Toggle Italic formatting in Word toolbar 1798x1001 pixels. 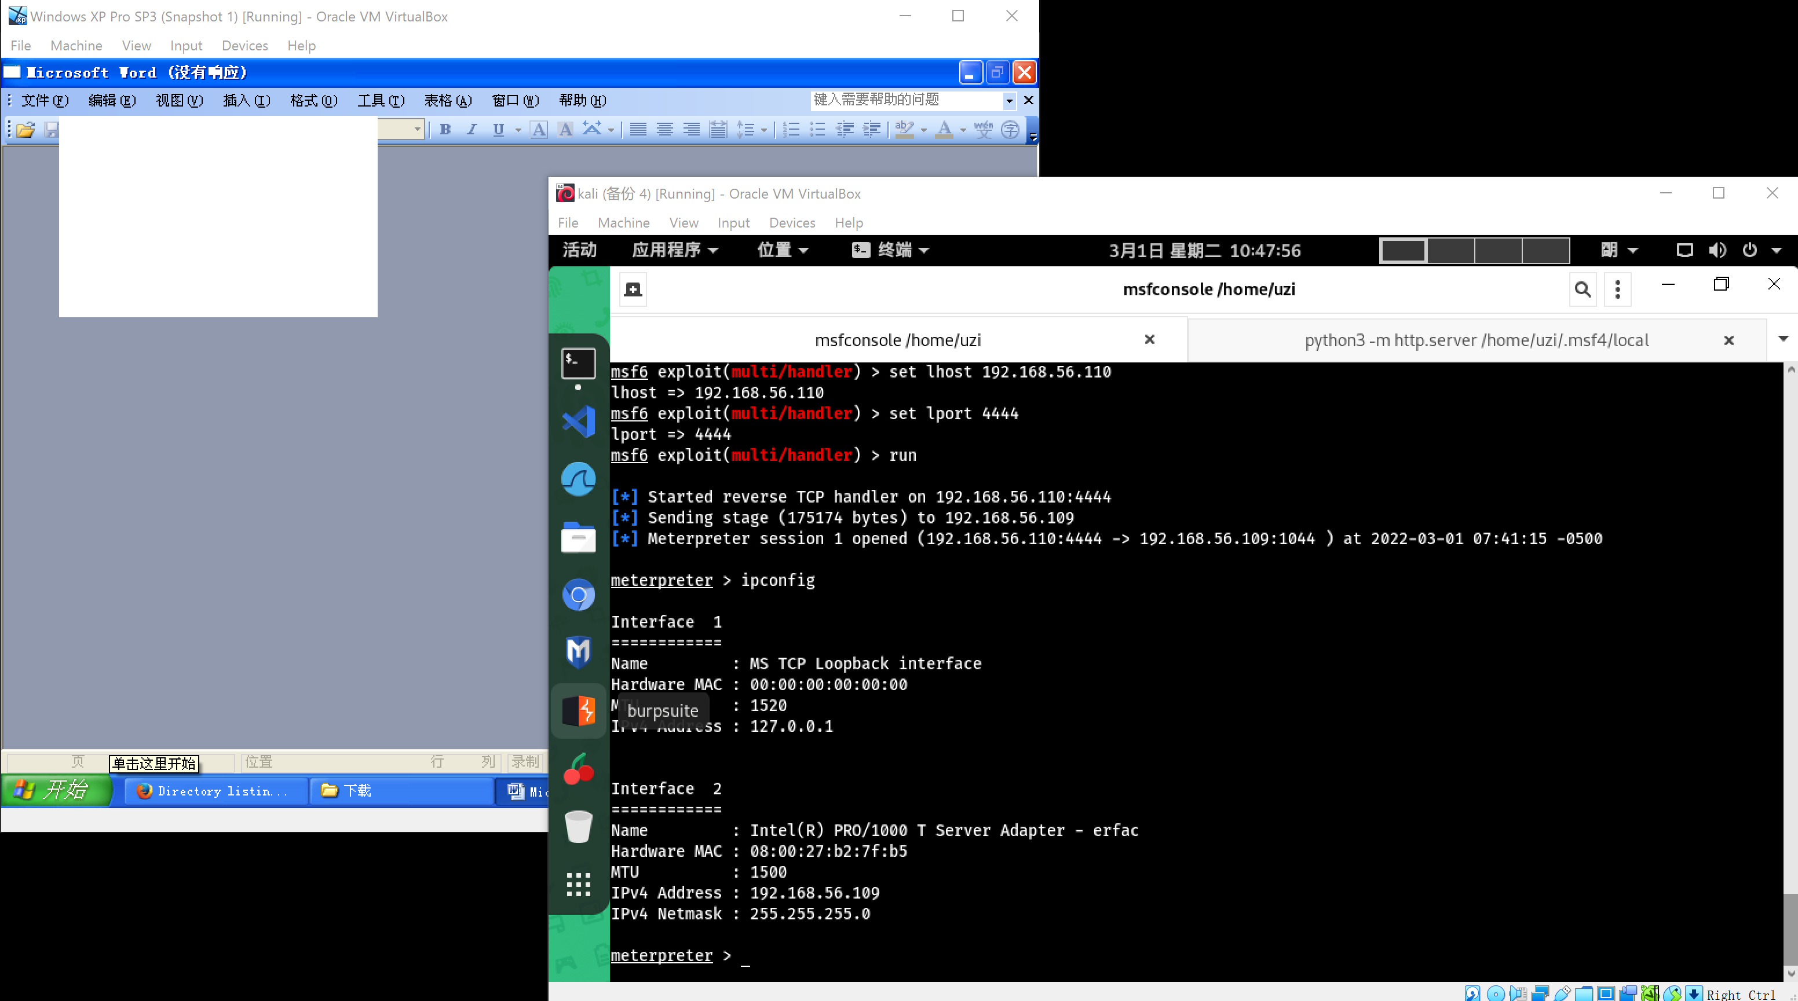tap(472, 130)
